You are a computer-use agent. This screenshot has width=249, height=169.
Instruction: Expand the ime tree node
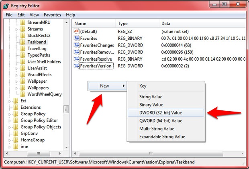(x=9, y=147)
